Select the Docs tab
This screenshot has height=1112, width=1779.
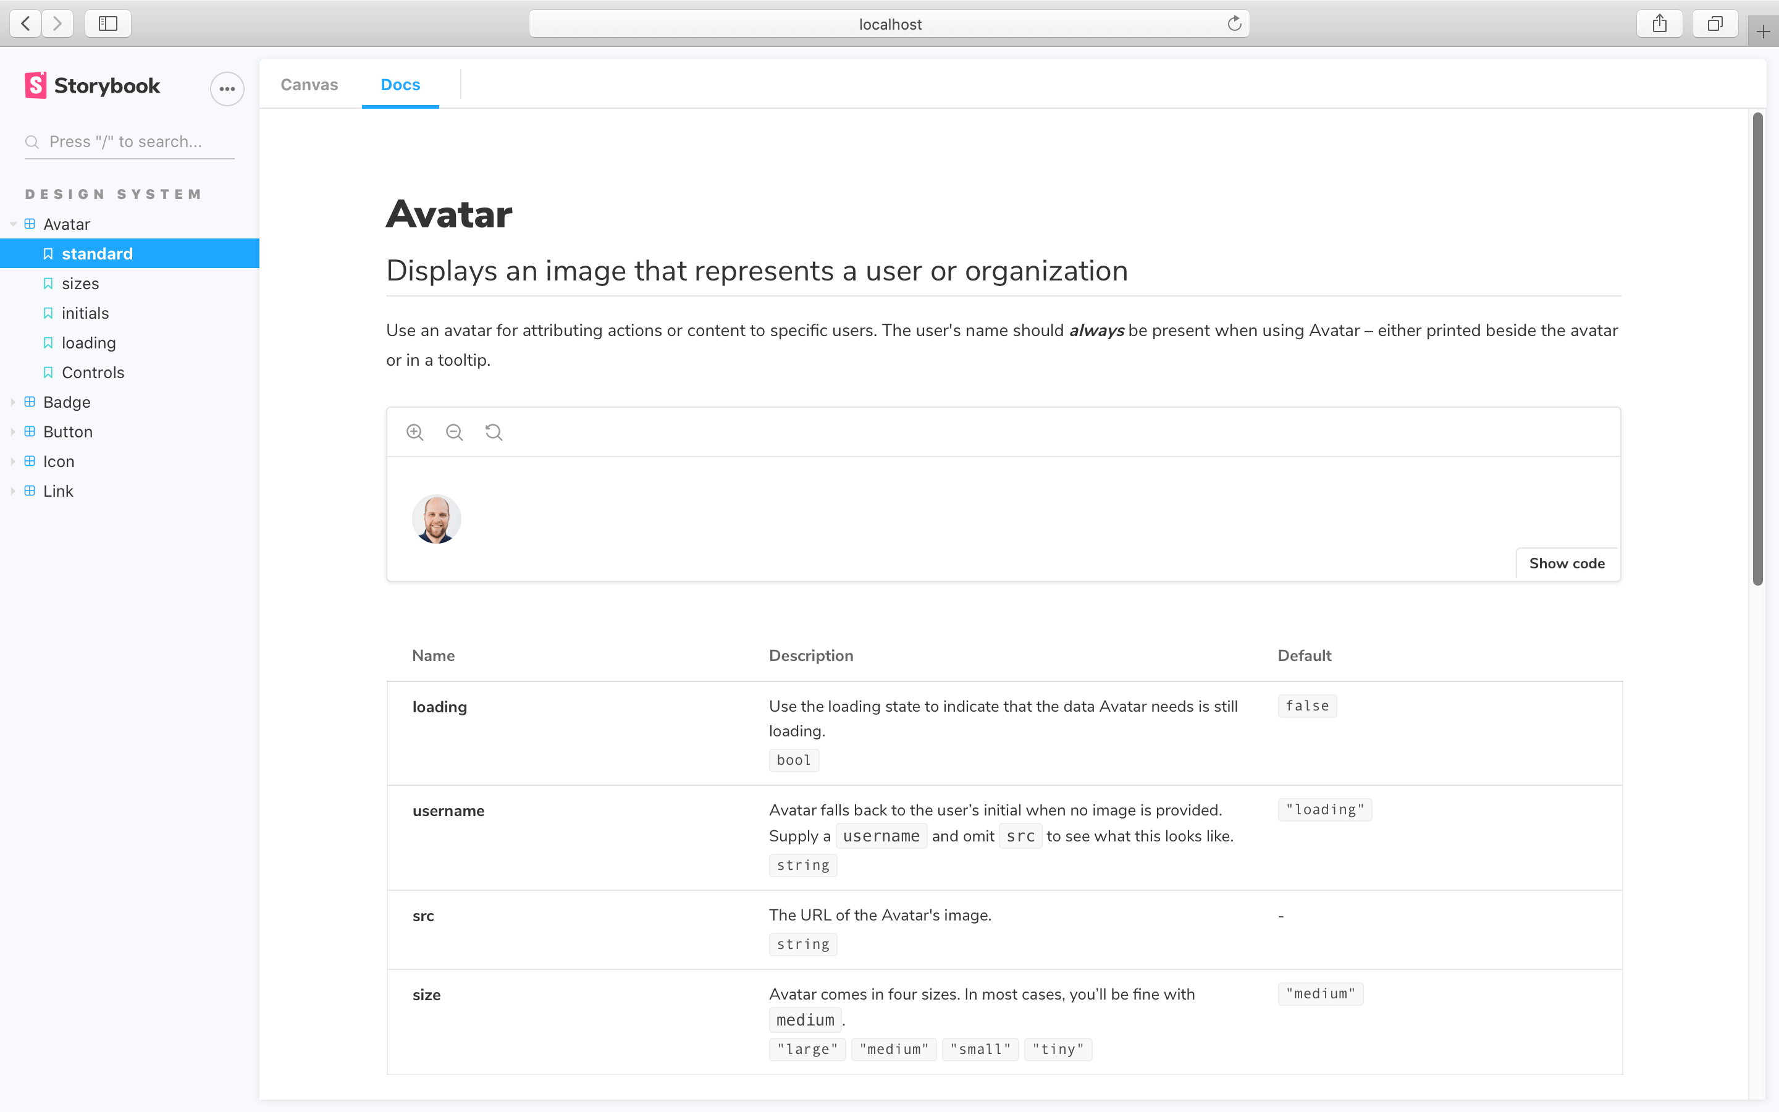point(400,83)
